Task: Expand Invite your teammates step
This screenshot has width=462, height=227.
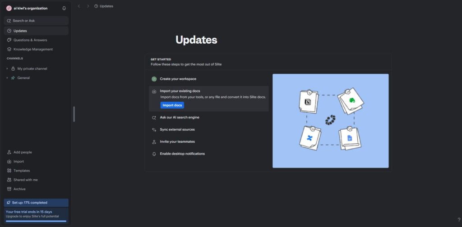Action: [177, 141]
